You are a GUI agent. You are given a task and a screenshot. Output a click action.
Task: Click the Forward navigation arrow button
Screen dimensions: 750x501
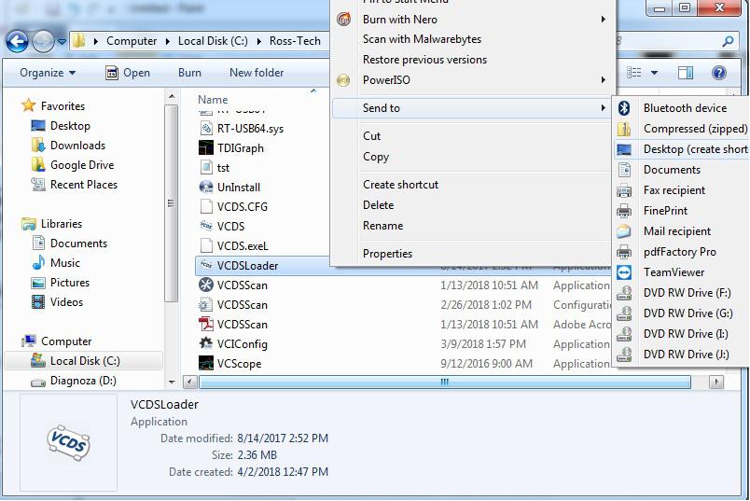(43, 42)
